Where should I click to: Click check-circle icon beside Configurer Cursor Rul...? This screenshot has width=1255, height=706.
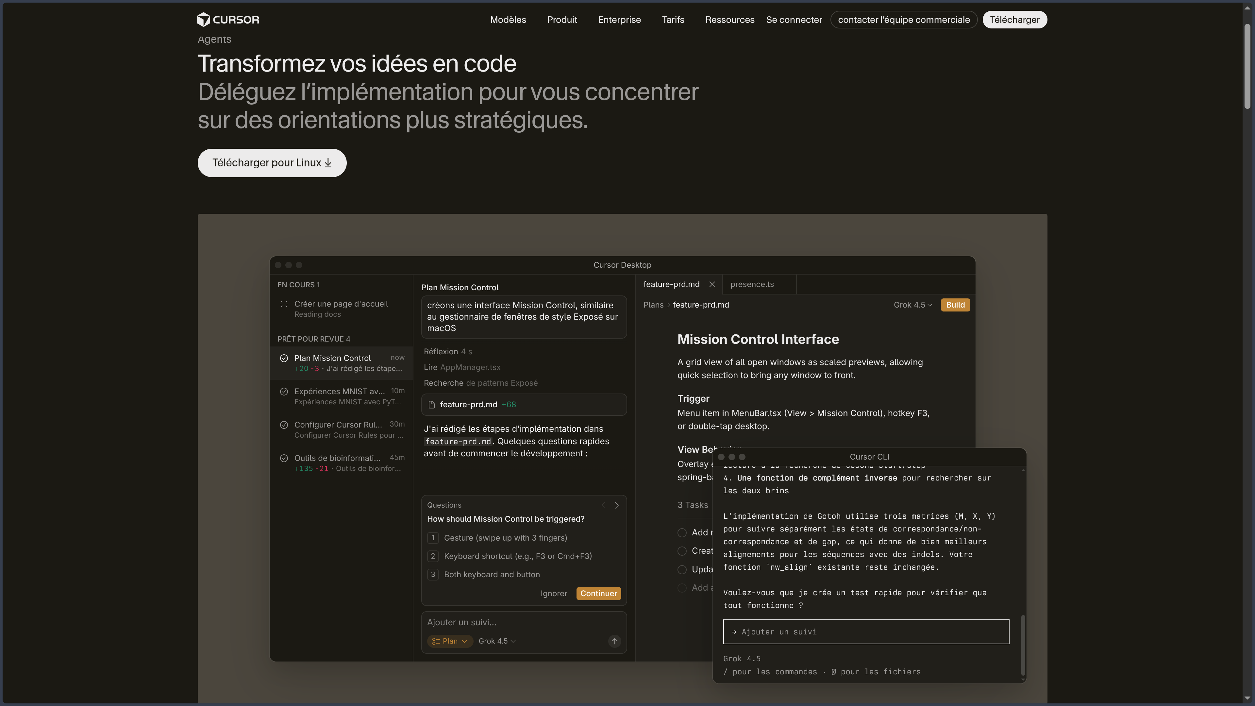point(284,425)
